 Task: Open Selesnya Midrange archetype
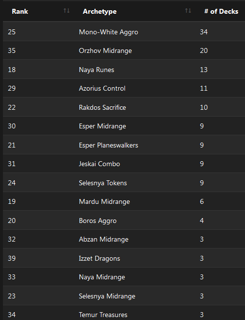click(107, 296)
